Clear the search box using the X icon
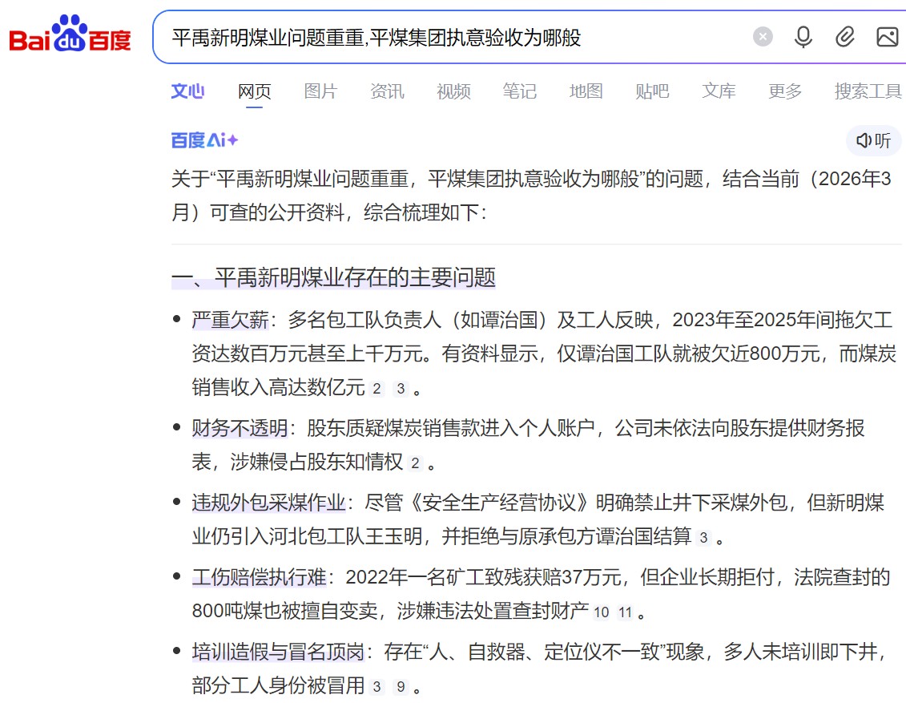The image size is (906, 703). (762, 38)
